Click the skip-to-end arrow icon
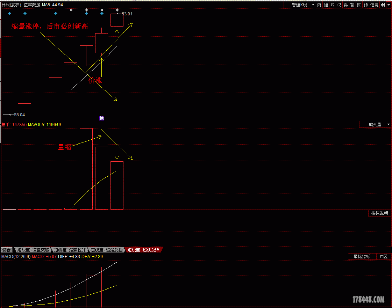 pyautogui.click(x=383, y=5)
